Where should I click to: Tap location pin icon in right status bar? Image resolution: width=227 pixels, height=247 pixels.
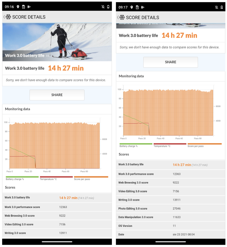click(x=132, y=7)
